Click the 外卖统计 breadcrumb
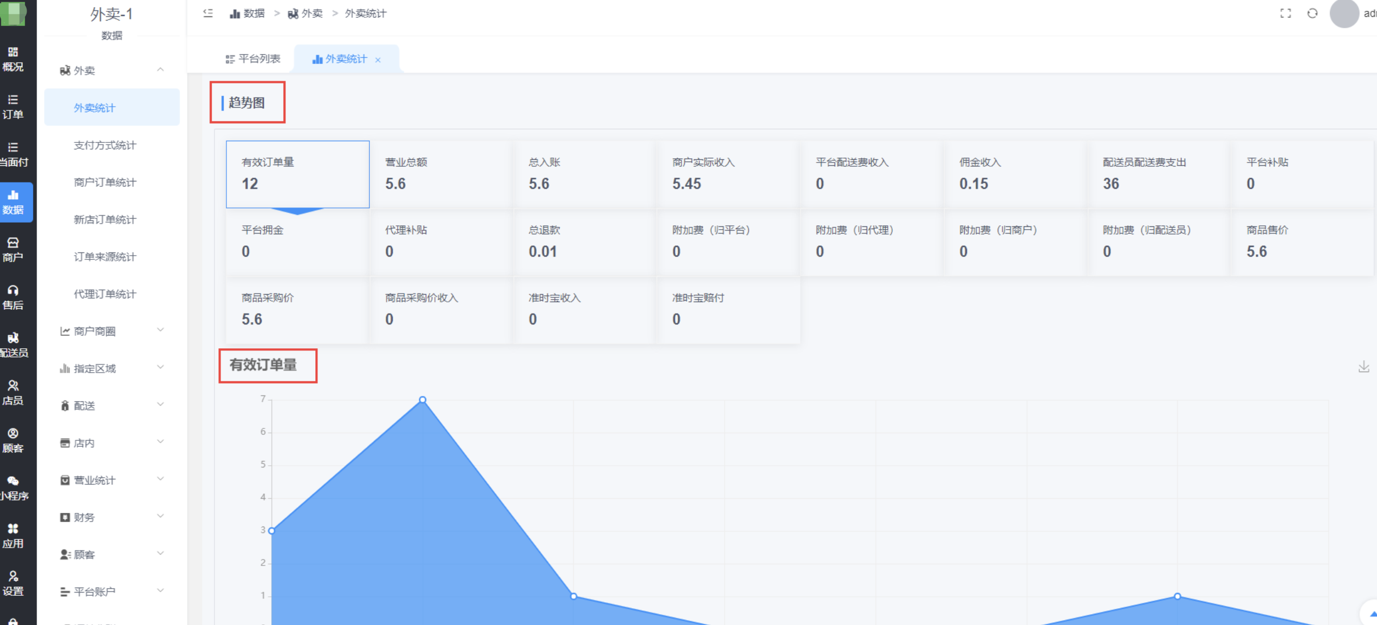Viewport: 1377px width, 625px height. pyautogui.click(x=366, y=14)
